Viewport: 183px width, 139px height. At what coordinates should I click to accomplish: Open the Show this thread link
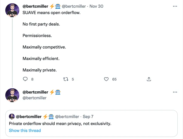click(25, 131)
